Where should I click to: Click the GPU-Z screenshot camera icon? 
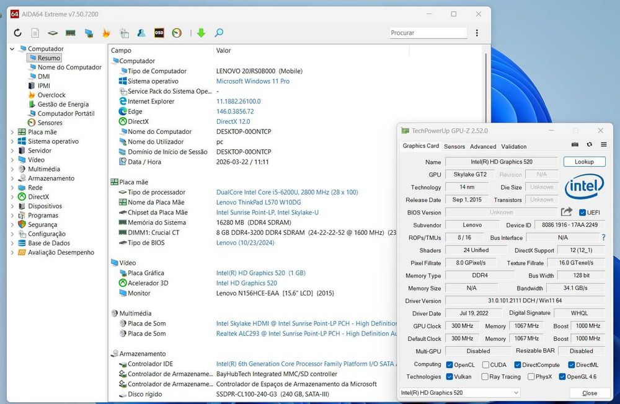[575, 144]
